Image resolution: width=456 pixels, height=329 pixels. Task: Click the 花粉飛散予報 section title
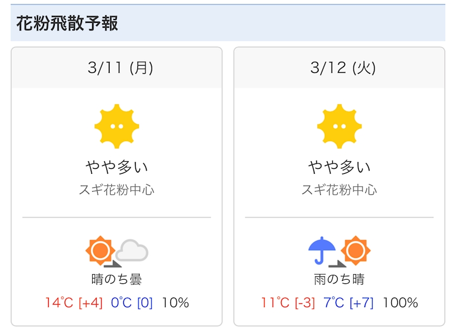pyautogui.click(x=67, y=24)
